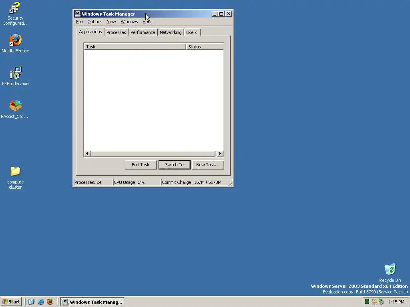Click the left scroll arrow
This screenshot has height=307, width=410.
click(87, 154)
